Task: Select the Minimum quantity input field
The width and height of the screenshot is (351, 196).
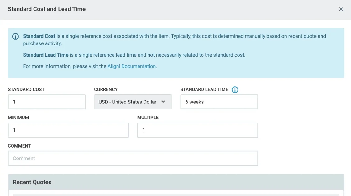Action: click(x=68, y=130)
